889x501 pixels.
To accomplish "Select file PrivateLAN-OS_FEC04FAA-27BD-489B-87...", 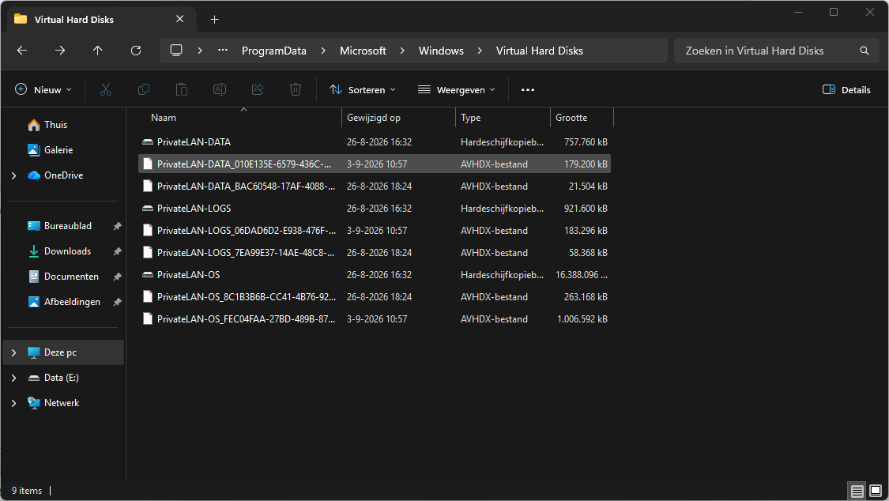I will (x=375, y=319).
